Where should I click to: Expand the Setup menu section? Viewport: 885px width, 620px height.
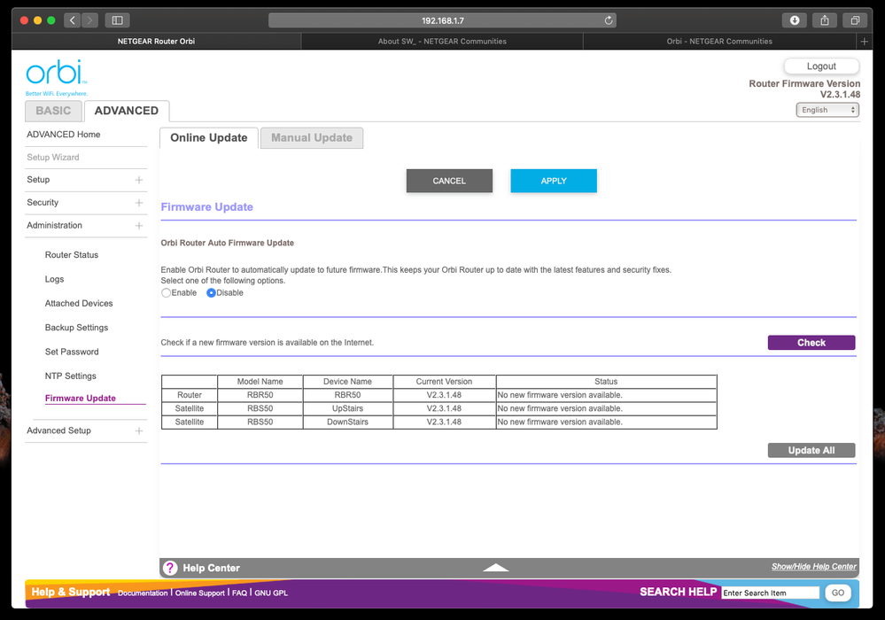[139, 180]
